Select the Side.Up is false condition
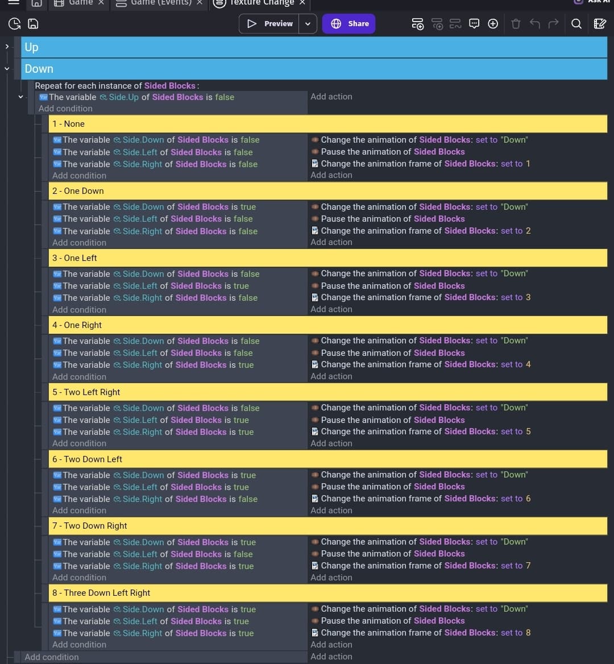Image resolution: width=614 pixels, height=664 pixels. pos(137,97)
